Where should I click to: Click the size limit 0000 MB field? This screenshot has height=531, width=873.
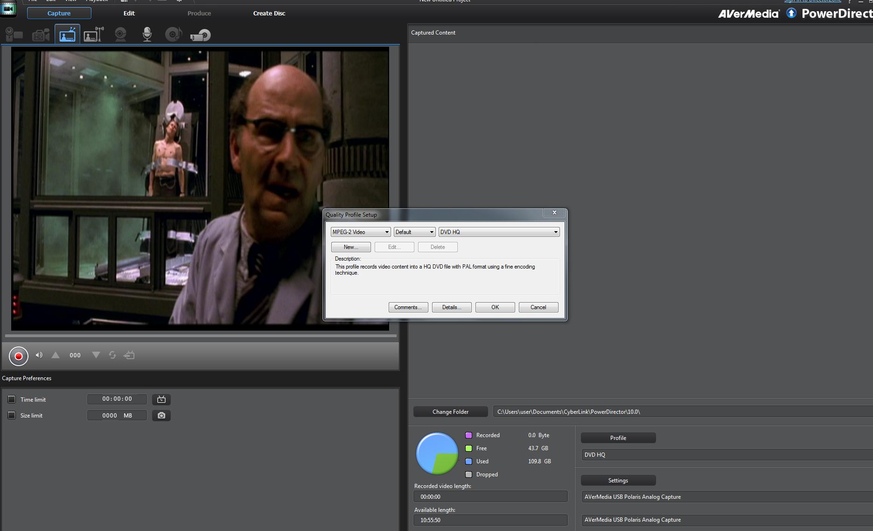[117, 415]
